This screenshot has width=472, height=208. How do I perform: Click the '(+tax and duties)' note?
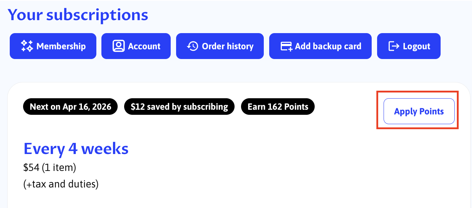tap(61, 184)
